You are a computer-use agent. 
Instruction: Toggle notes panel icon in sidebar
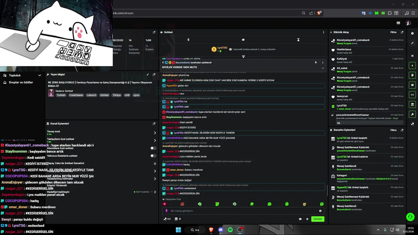[412, 75]
